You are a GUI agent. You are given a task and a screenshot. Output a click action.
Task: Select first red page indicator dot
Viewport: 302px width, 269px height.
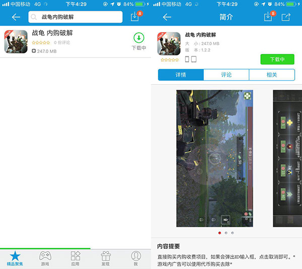219,233
